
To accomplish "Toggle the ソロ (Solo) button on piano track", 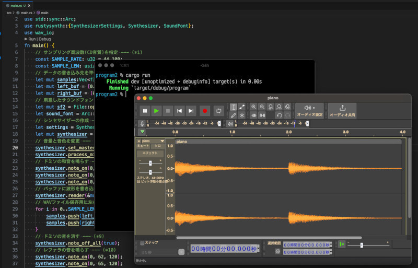I will (x=157, y=146).
